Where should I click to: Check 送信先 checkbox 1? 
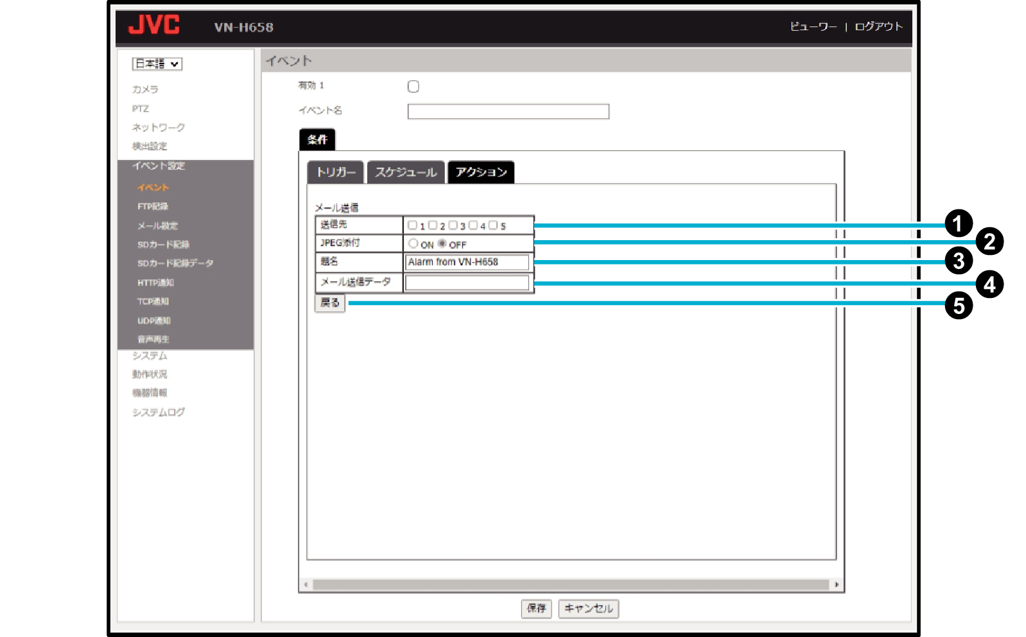coord(412,225)
